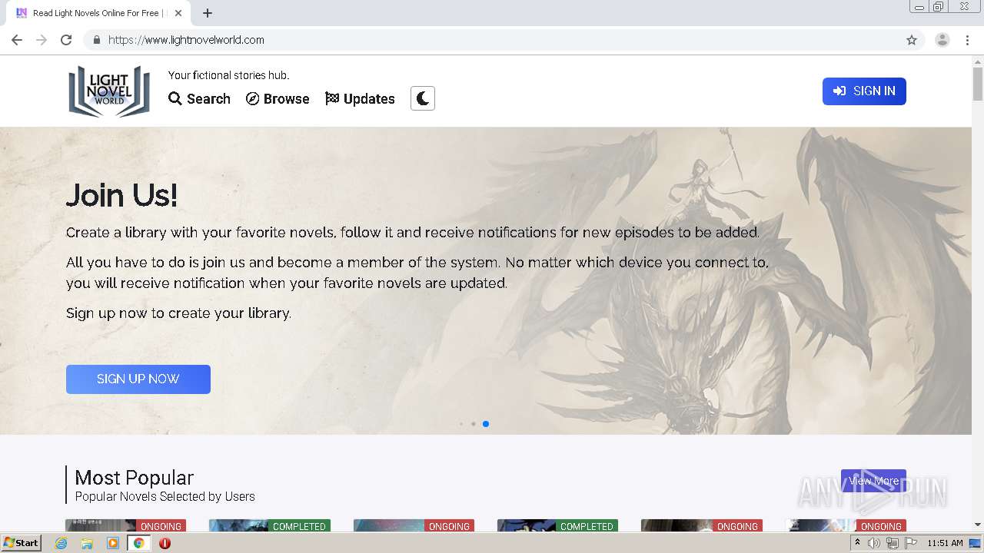Click the red antivirus taskbar icon

165,543
